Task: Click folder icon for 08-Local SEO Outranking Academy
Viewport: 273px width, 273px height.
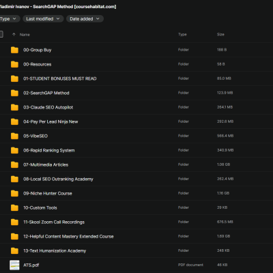Action: coord(14,179)
